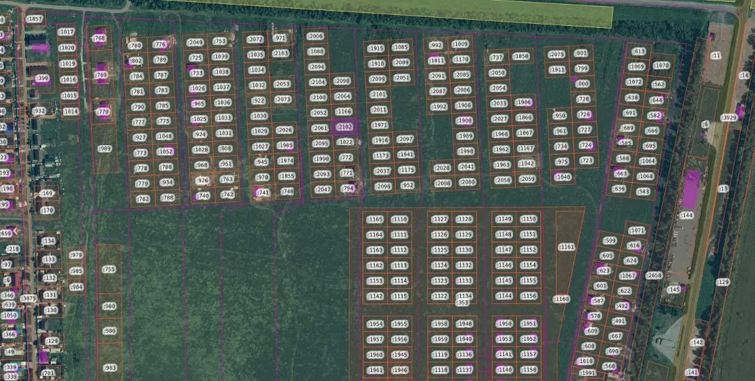Click plot label :2006
Screen dimensions: 755x381
(315, 36)
